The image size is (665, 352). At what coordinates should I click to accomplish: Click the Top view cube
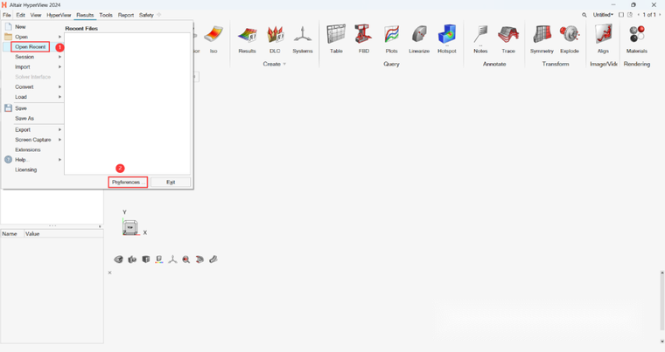[130, 228]
